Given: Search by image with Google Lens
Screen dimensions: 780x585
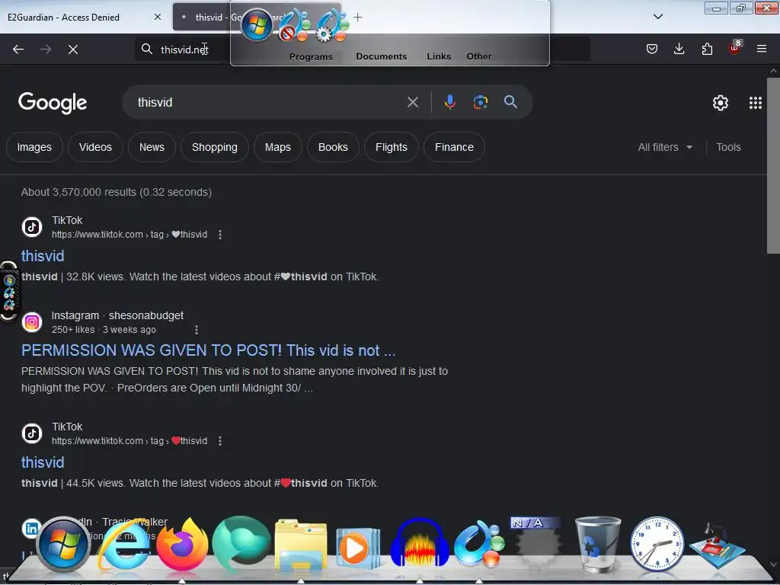Looking at the screenshot, I should pos(480,102).
